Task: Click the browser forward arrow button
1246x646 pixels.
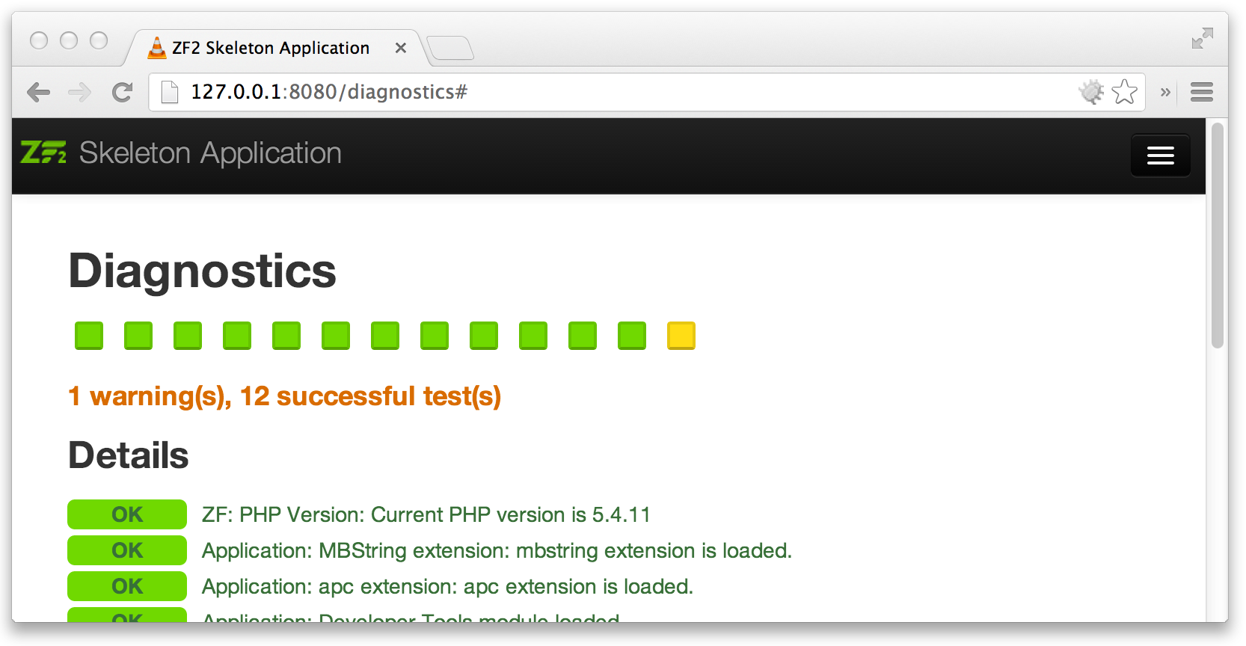Action: [79, 92]
